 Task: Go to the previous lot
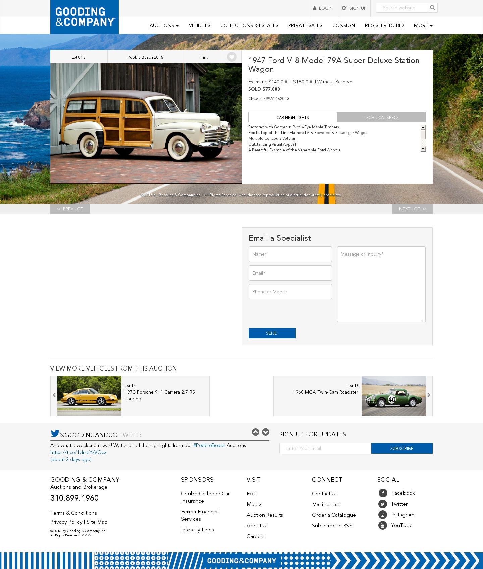click(x=70, y=209)
